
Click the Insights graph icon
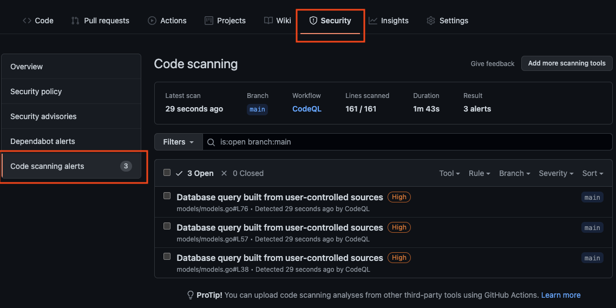(373, 21)
